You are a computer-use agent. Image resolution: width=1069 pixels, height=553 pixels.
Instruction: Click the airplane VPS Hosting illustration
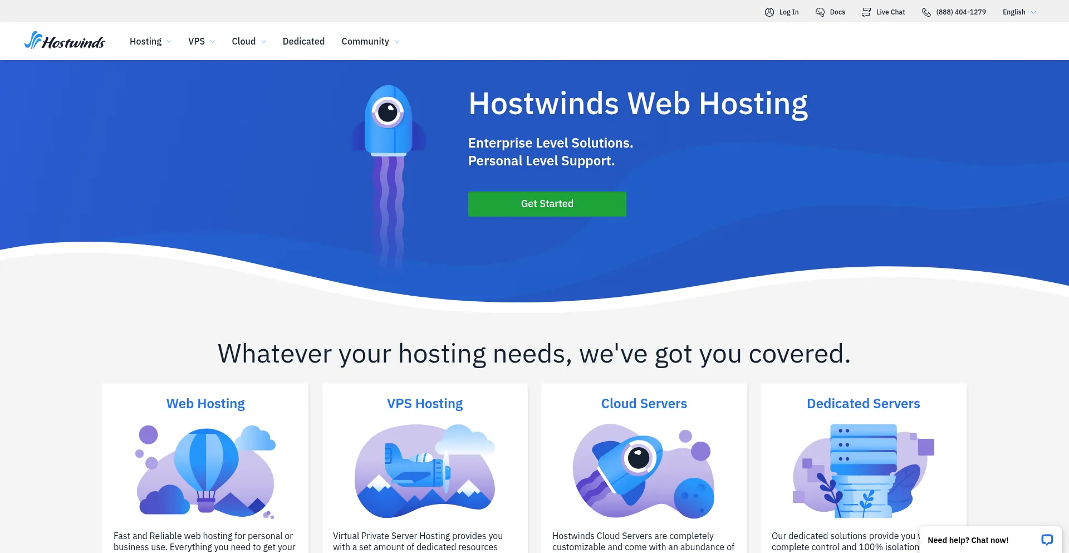[425, 471]
